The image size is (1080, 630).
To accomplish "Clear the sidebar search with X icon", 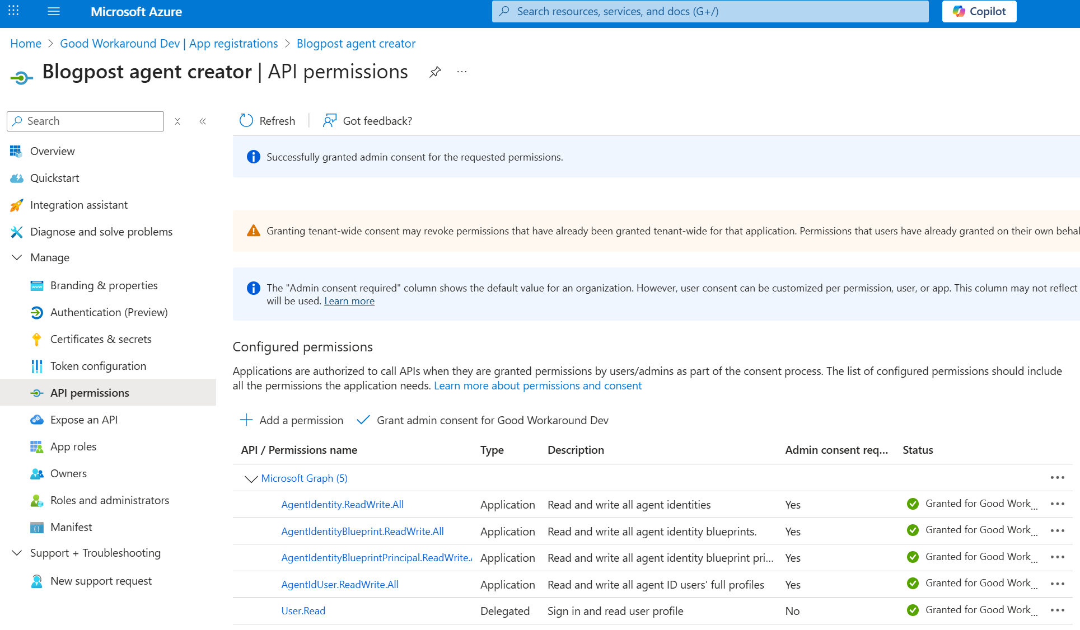I will [177, 121].
